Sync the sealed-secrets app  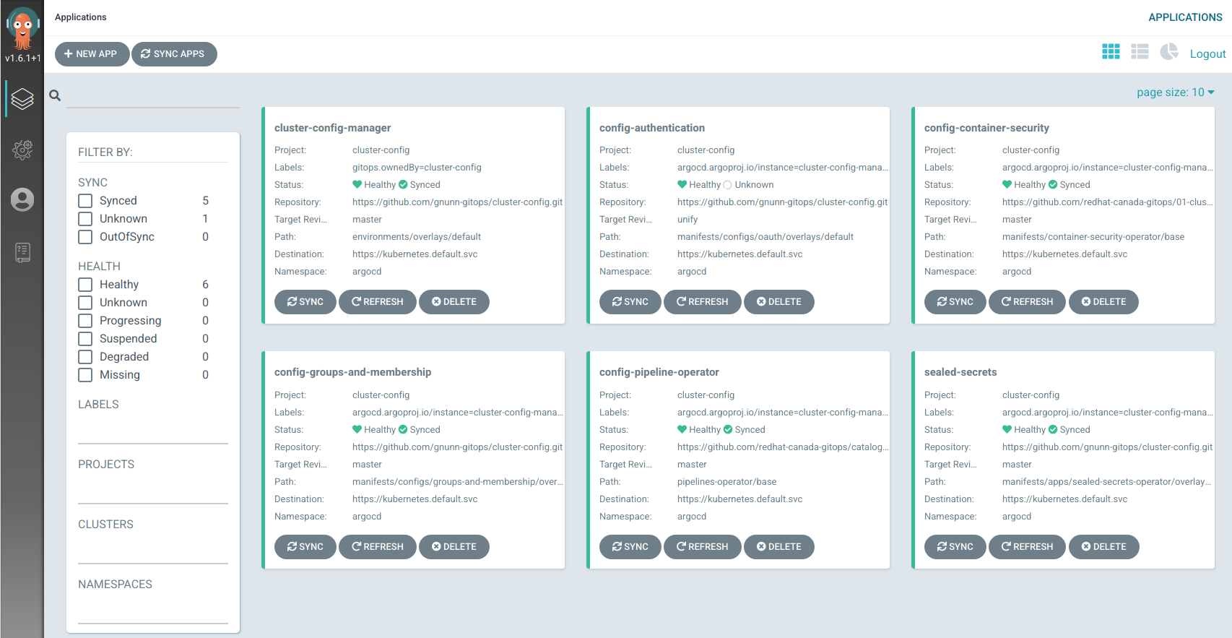pyautogui.click(x=955, y=547)
